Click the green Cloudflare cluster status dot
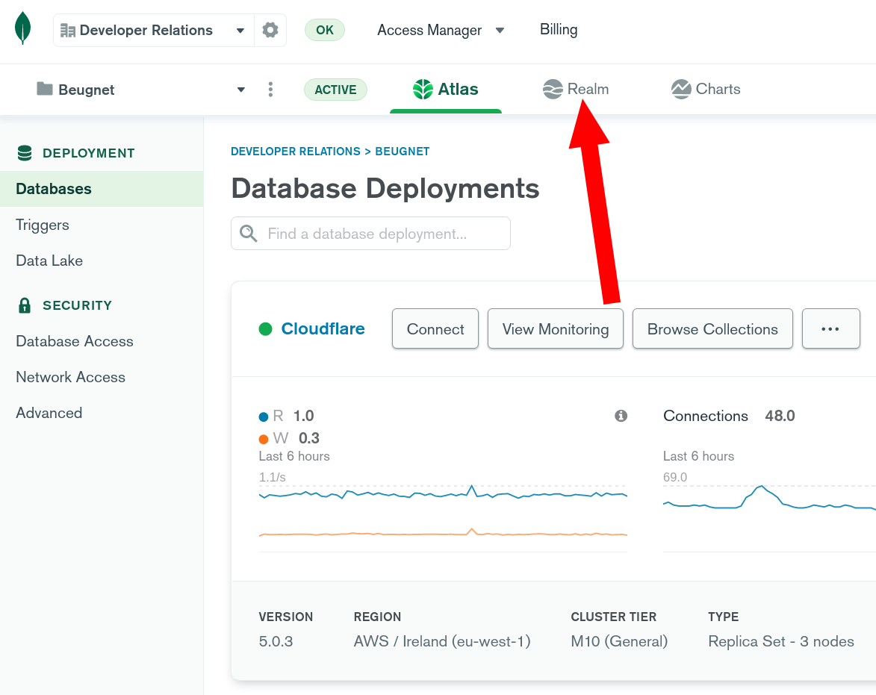 click(265, 329)
